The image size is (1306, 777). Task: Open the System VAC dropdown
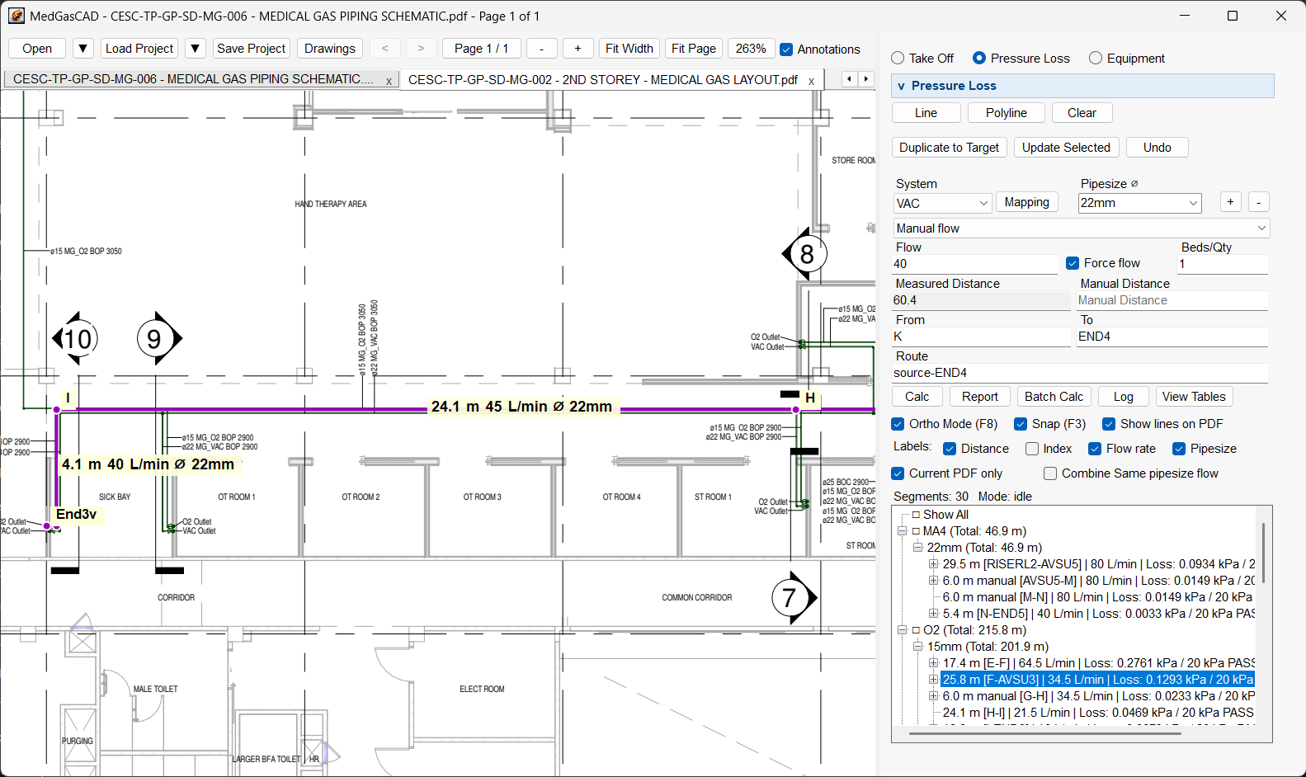coord(942,204)
